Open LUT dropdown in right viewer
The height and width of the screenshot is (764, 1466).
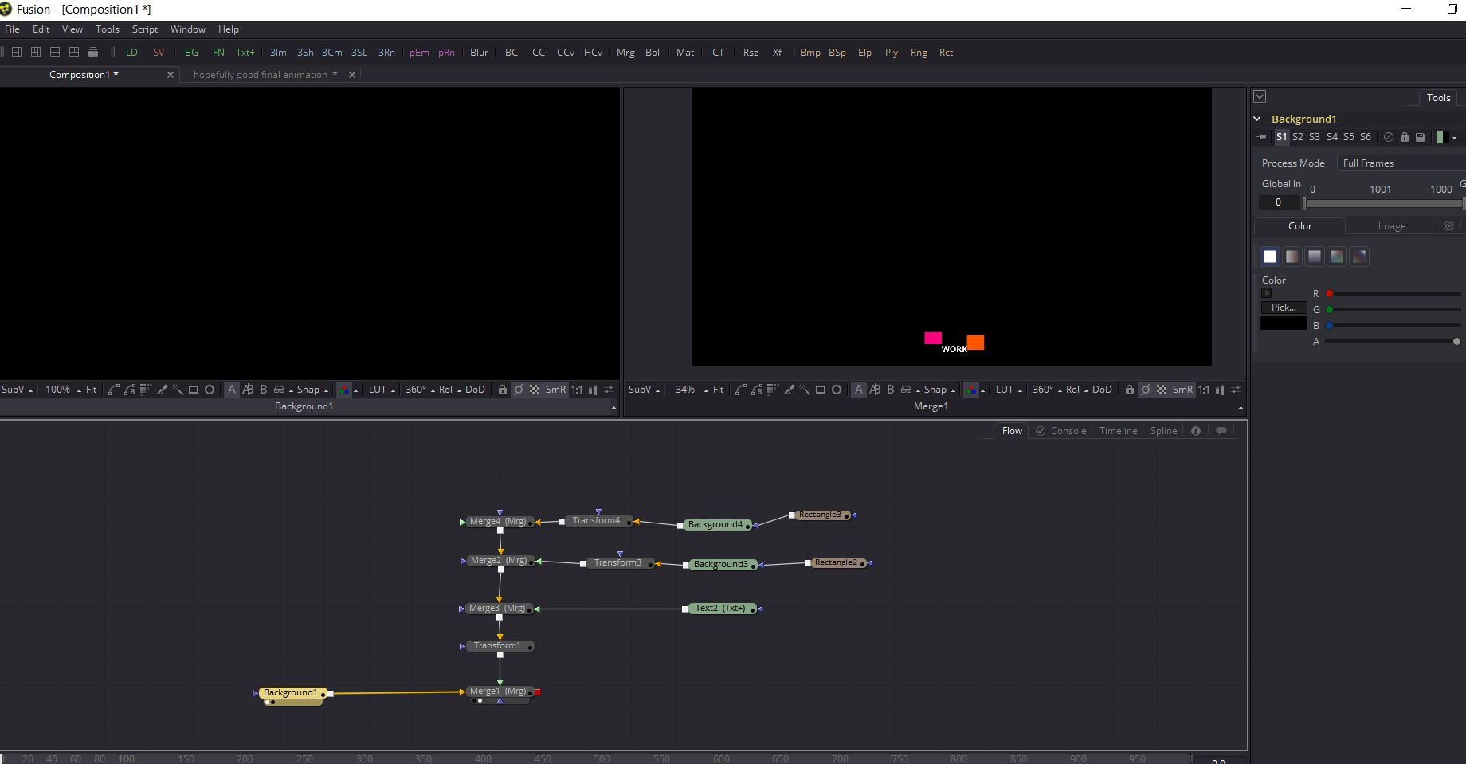[x=1009, y=390]
